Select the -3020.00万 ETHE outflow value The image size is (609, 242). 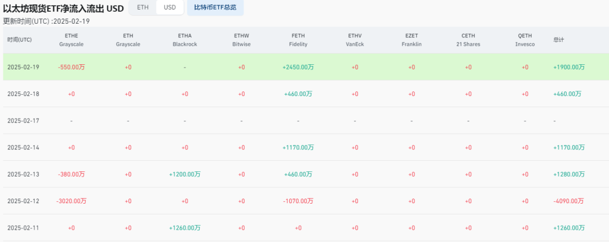point(71,201)
